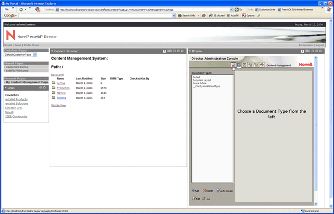Image resolution: width=334 pixels, height=214 pixels.
Task: Click the Personalize link
Action: click(306, 45)
